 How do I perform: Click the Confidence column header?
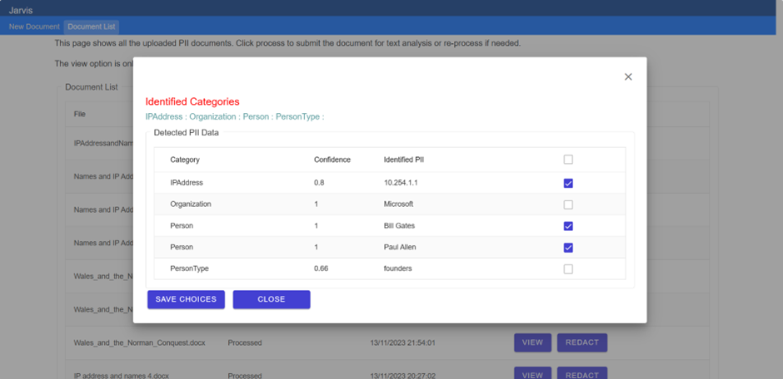coord(332,160)
